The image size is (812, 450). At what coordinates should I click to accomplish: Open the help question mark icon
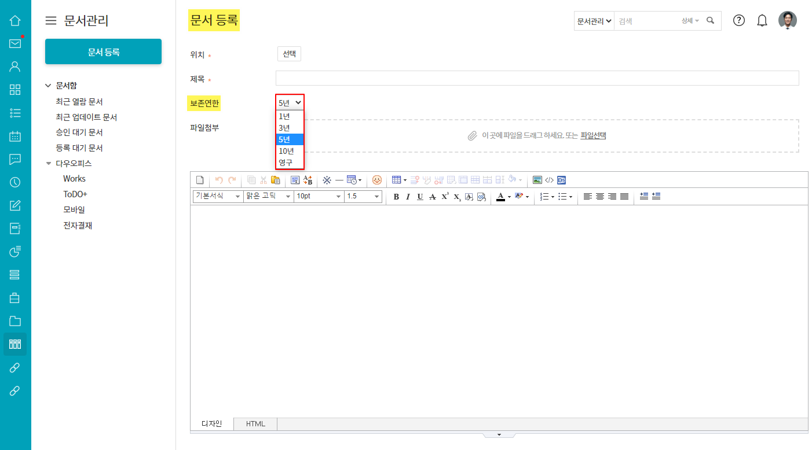point(739,20)
